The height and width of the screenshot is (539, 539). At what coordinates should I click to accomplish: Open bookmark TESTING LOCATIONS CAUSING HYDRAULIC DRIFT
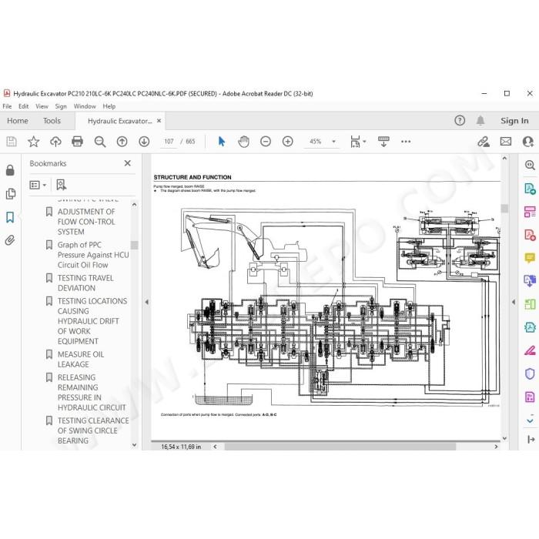tap(92, 321)
